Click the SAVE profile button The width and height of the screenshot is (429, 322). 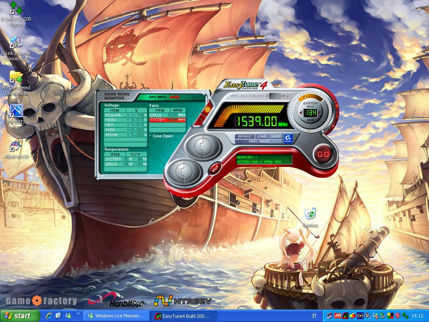point(276,136)
